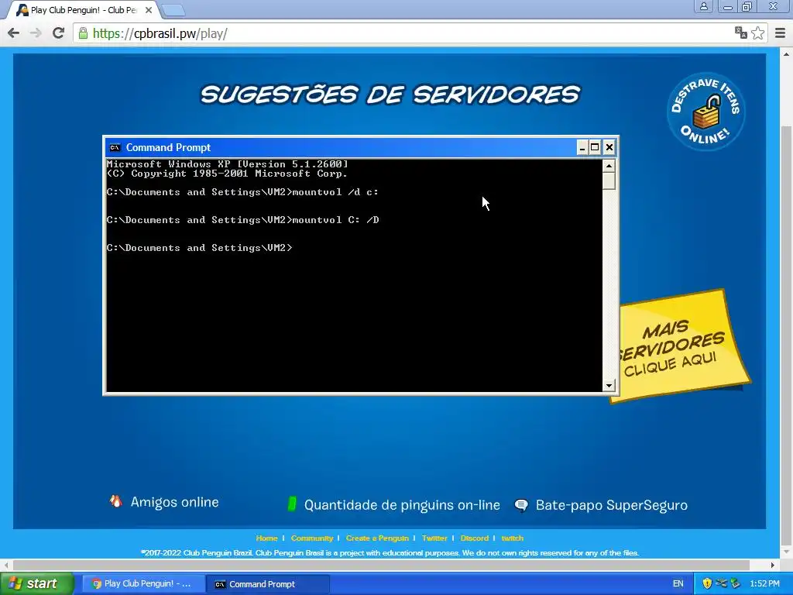Click the horizontal scrollbar right arrow

(773, 565)
